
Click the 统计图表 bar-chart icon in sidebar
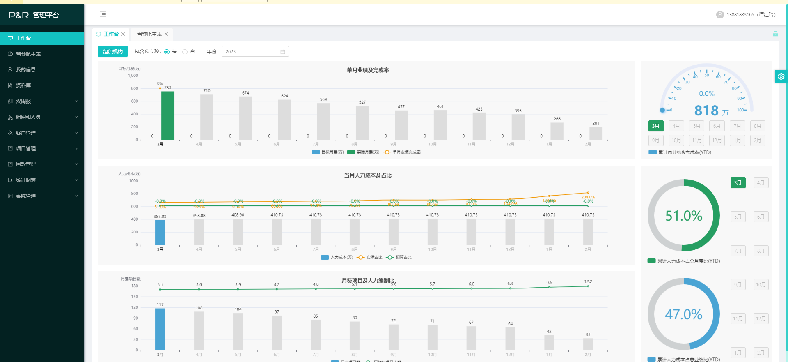tap(10, 180)
